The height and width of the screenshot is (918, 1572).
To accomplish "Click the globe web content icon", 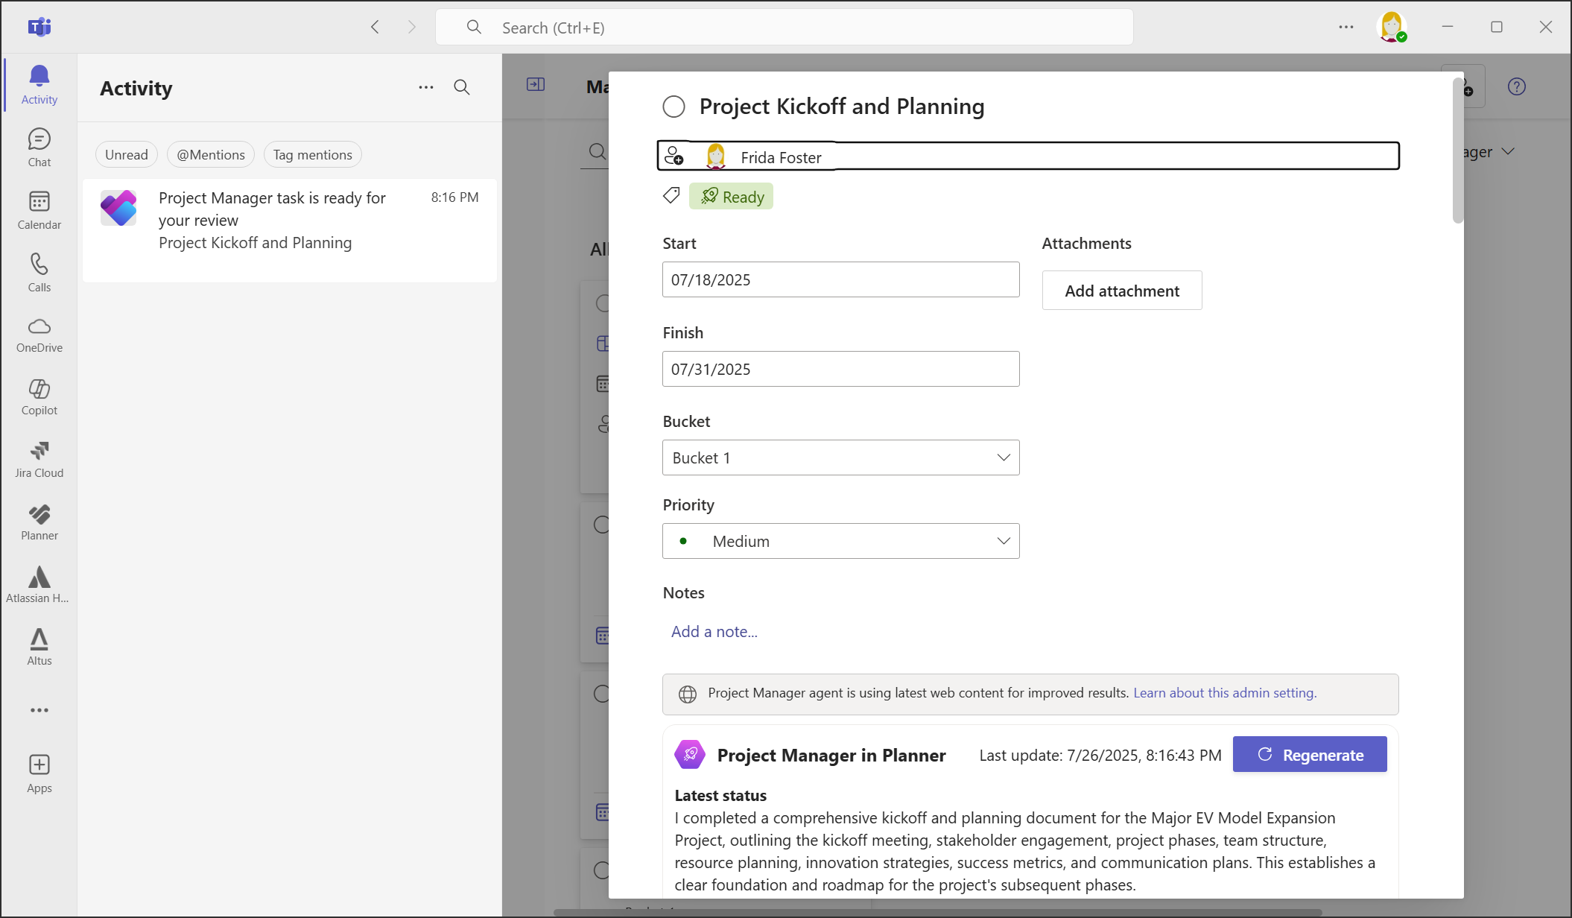I will click(688, 694).
